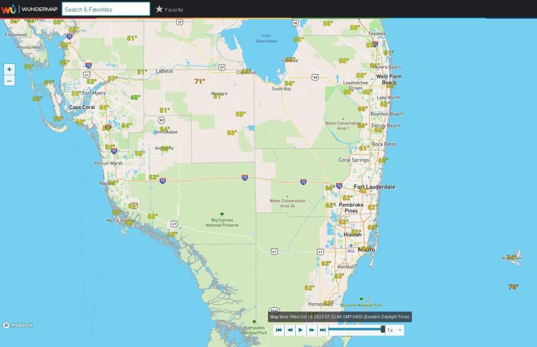Click the Coral Springs label
The height and width of the screenshot is (347, 537).
[354, 160]
